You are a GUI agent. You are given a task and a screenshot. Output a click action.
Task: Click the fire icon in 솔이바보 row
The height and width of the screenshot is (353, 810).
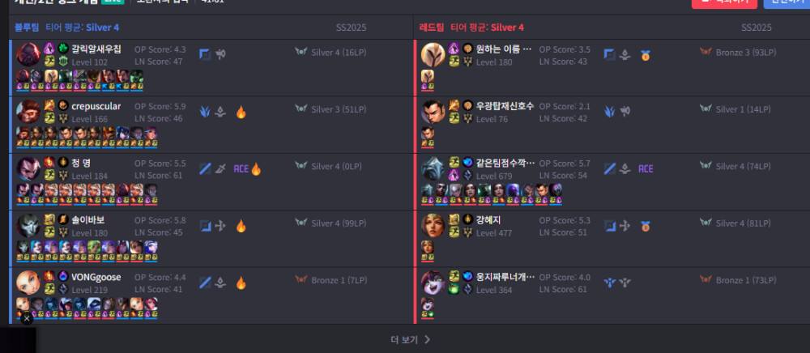[x=241, y=226]
